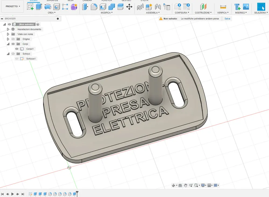Click the timeline history marker
The image size is (269, 197).
click(77, 194)
